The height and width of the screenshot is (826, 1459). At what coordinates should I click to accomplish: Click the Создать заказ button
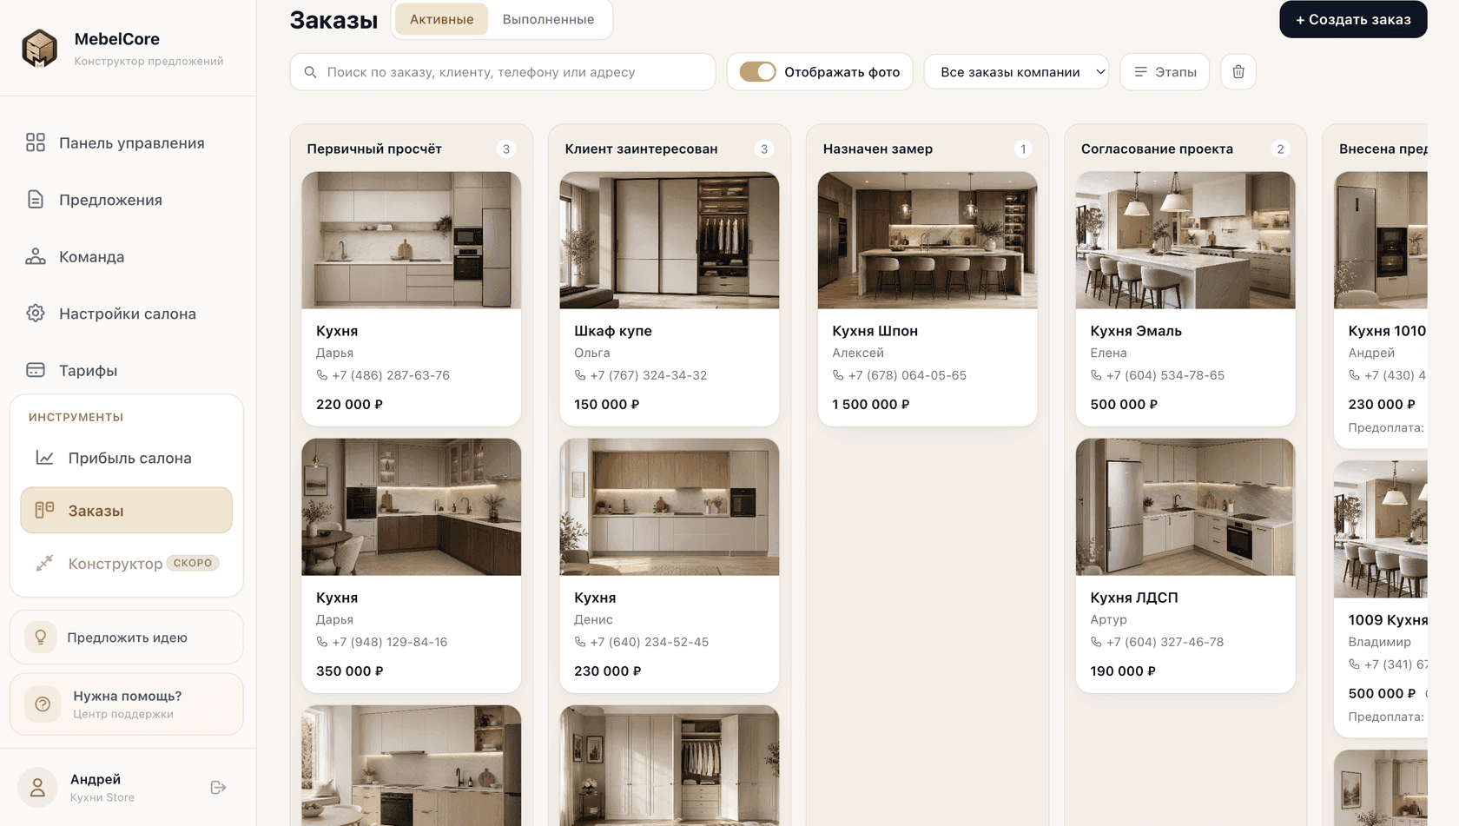pos(1353,19)
